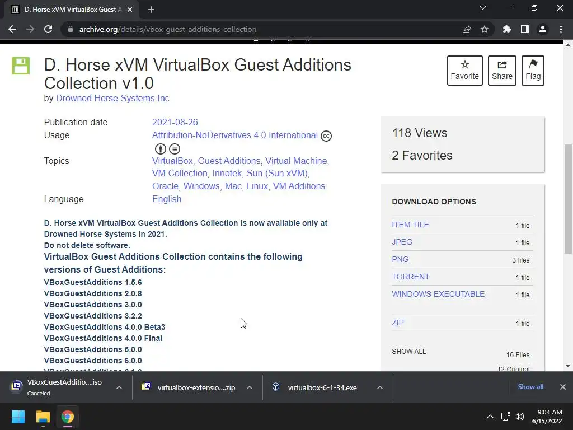Click the scrollbar down arrow
Image resolution: width=573 pixels, height=430 pixels.
[x=568, y=366]
